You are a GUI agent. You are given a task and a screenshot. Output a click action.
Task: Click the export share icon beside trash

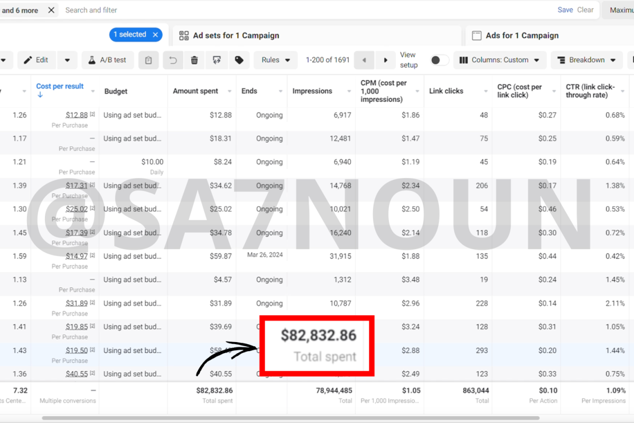217,60
